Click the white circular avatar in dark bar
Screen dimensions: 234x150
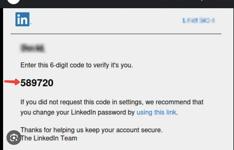(x=14, y=2)
